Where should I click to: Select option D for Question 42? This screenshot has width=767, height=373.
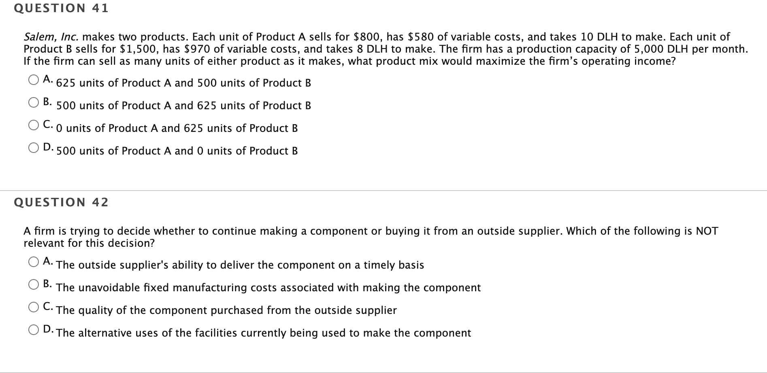point(33,329)
